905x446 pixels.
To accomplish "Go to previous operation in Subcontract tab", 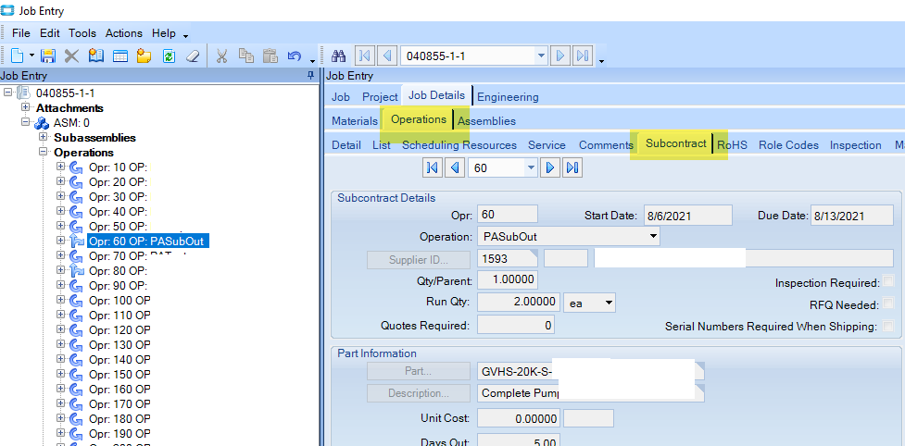I will pyautogui.click(x=456, y=167).
